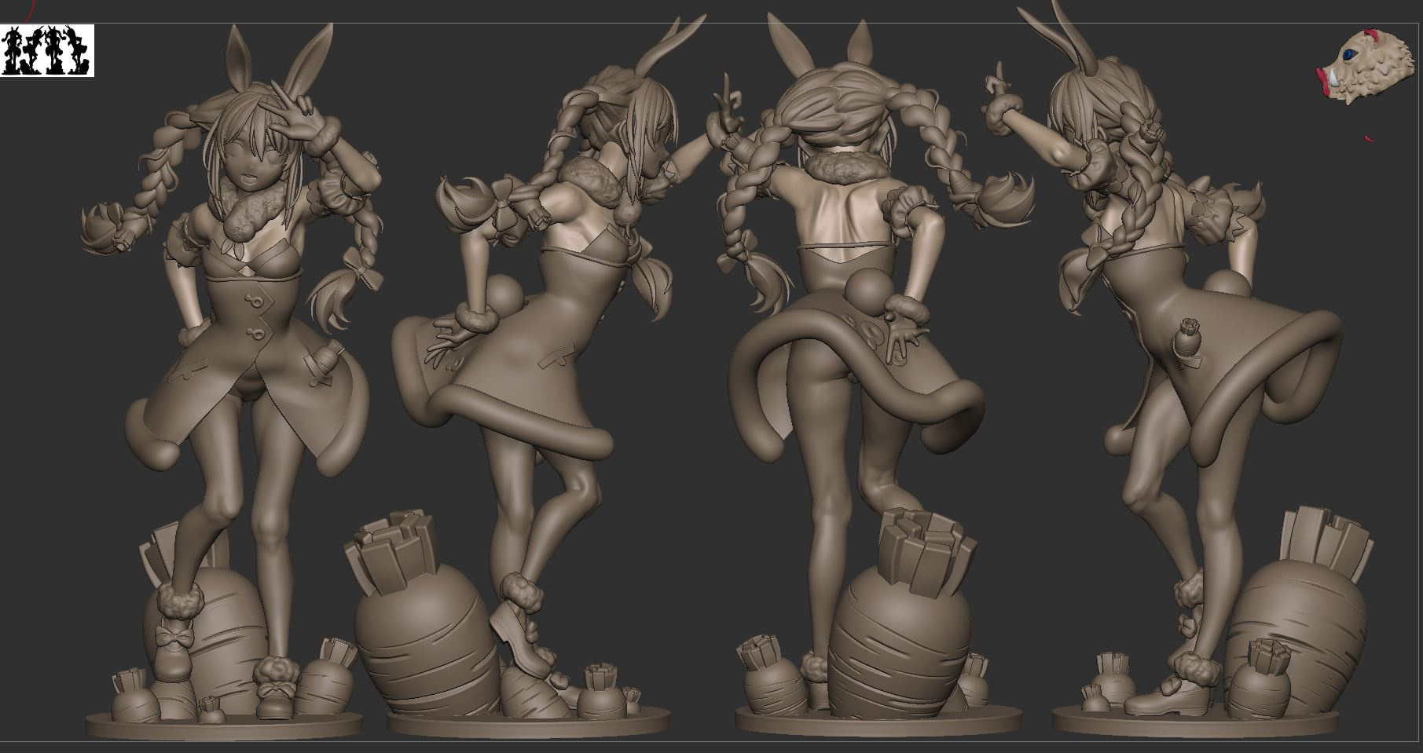
Task: Click the black silhouette thumbnail preview
Action: [47, 50]
